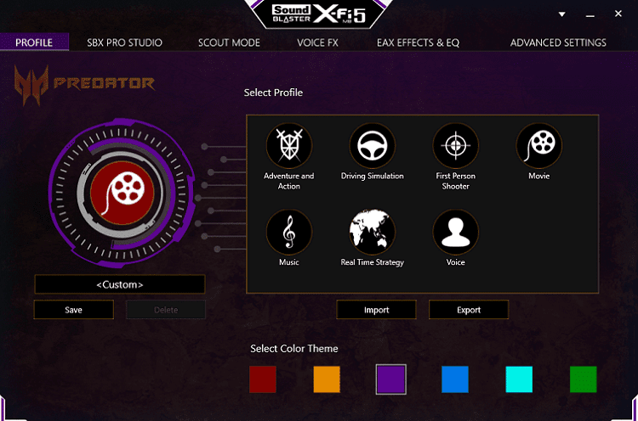Open the ADVANCED SETTINGS tab
This screenshot has width=638, height=421.
tap(558, 42)
